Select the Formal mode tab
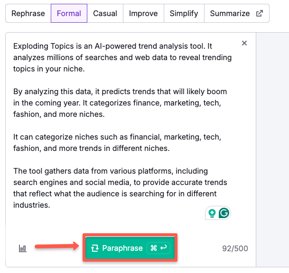289x273 pixels. (69, 13)
